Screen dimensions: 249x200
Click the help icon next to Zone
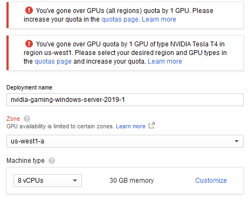(x=27, y=119)
